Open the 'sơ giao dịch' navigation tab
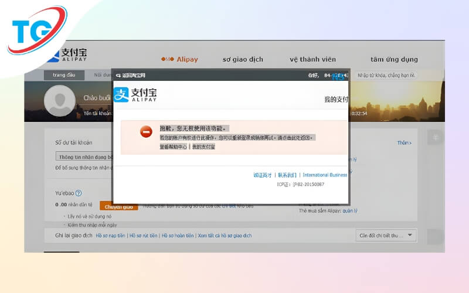Viewport: 469px width, 293px height. [243, 59]
